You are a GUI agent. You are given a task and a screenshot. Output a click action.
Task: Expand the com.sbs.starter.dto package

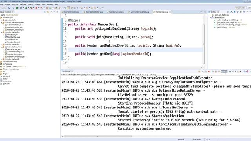pos(2,45)
